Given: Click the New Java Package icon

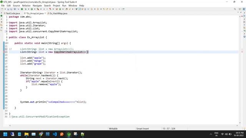Looking at the screenshot, I should pyautogui.click(x=57, y=9).
